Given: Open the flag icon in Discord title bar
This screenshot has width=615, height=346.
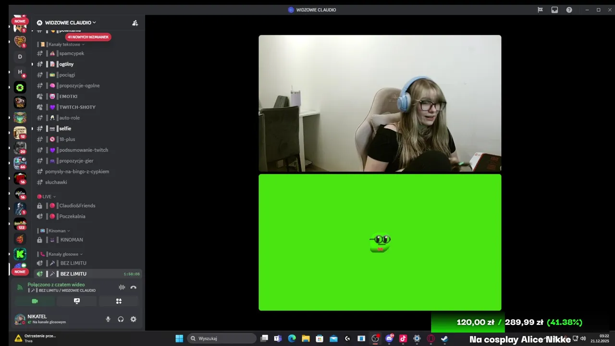Looking at the screenshot, I should point(540,10).
